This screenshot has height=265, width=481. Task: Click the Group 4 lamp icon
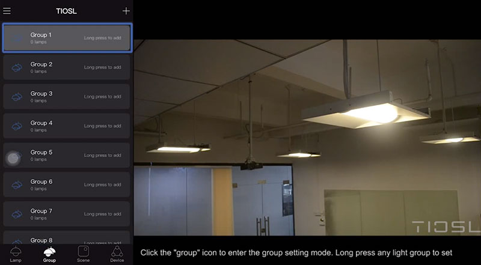(x=17, y=126)
